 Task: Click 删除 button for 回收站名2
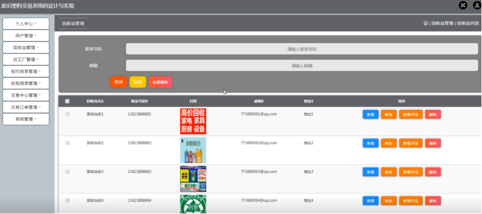point(433,143)
